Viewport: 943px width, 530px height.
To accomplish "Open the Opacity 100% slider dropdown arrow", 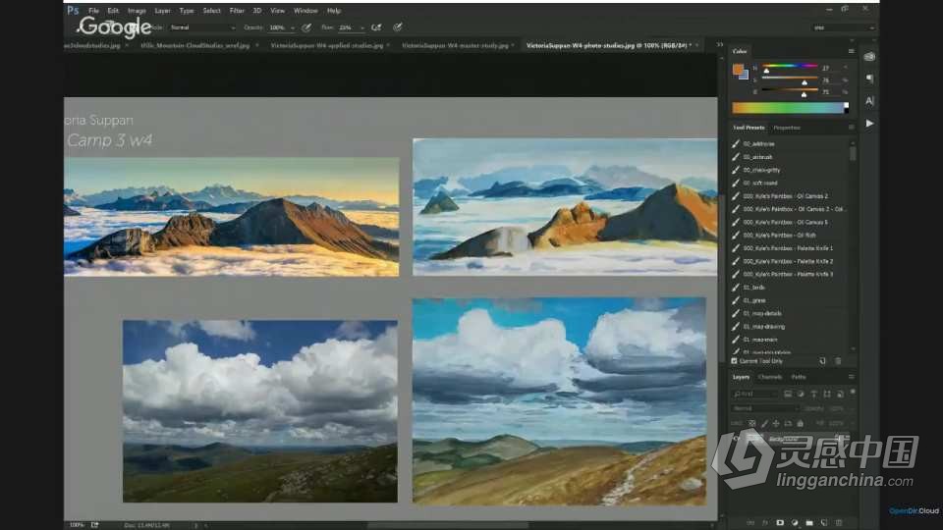I will point(293,27).
